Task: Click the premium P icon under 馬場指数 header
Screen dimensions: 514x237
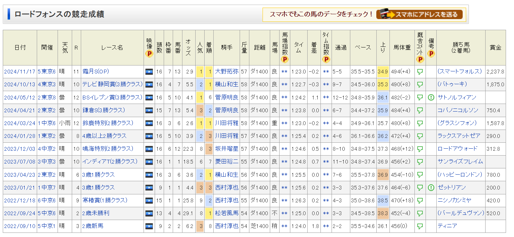Action: point(285,59)
